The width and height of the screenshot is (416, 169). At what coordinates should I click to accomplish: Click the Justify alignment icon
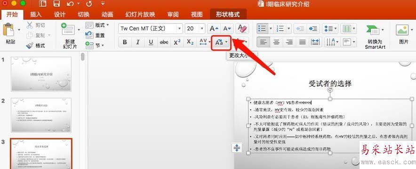(x=303, y=42)
